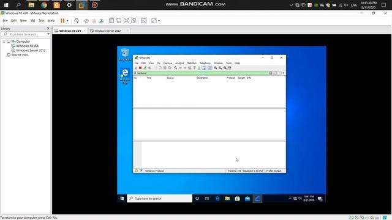Open Microsoft Store in guest taskbar
The height and width of the screenshot is (220, 392).
pyautogui.click(x=237, y=199)
